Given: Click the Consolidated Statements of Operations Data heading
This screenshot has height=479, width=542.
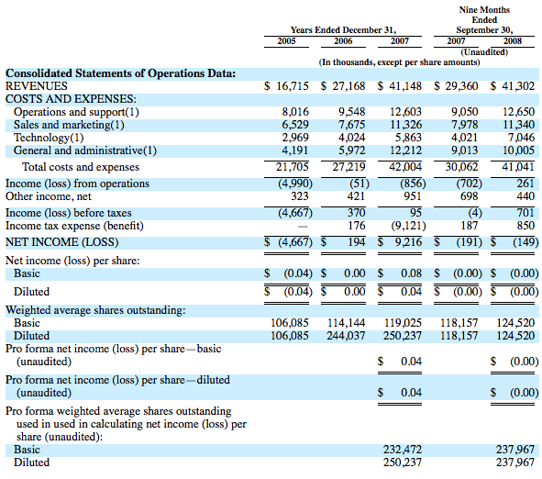Looking at the screenshot, I should 121,73.
